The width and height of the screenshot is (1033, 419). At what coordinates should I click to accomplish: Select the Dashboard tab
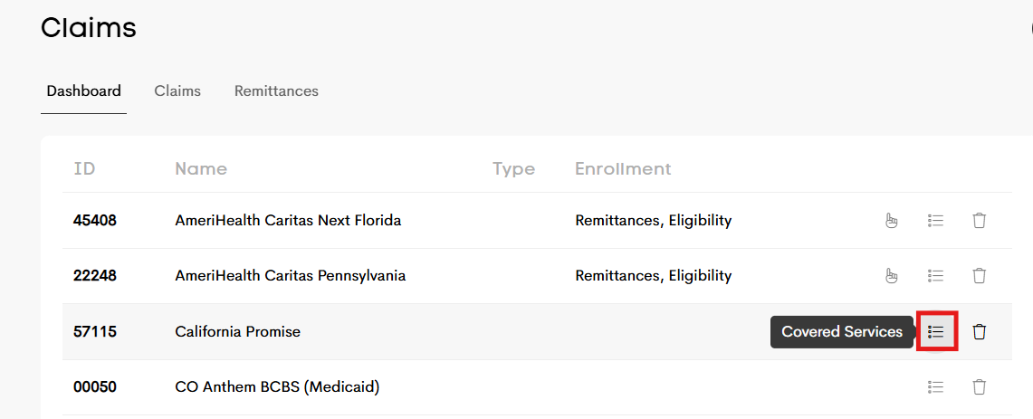pos(83,90)
